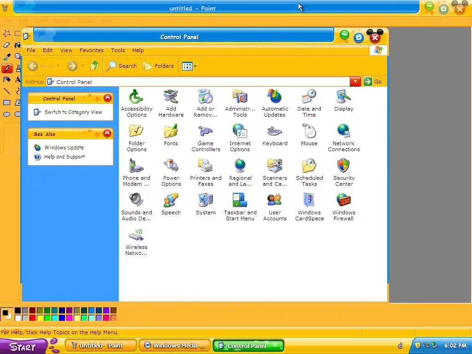Collapse the Control Panel sidebar section
Screen dimensions: 472x354
point(107,98)
